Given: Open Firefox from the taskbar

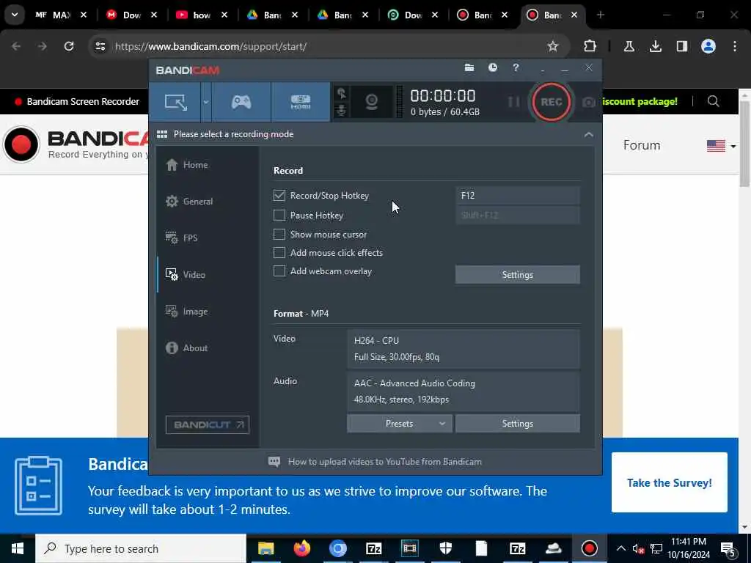Looking at the screenshot, I should click(301, 548).
